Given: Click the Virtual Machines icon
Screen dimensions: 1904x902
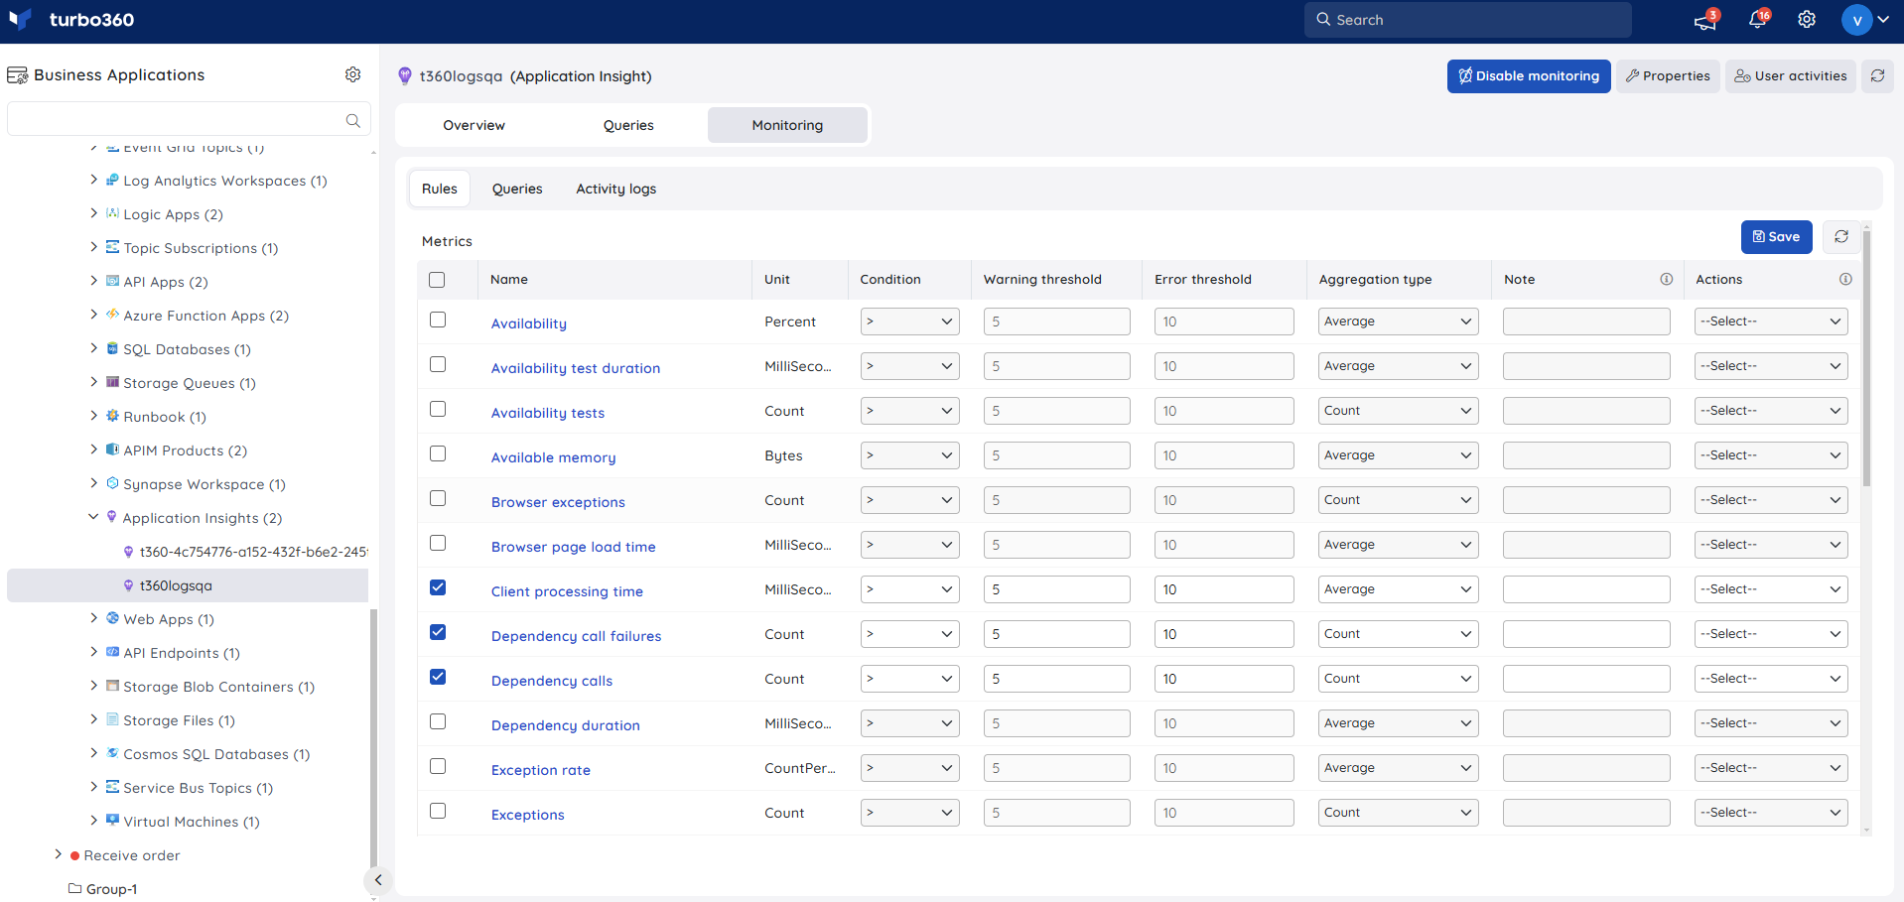Looking at the screenshot, I should (x=112, y=821).
